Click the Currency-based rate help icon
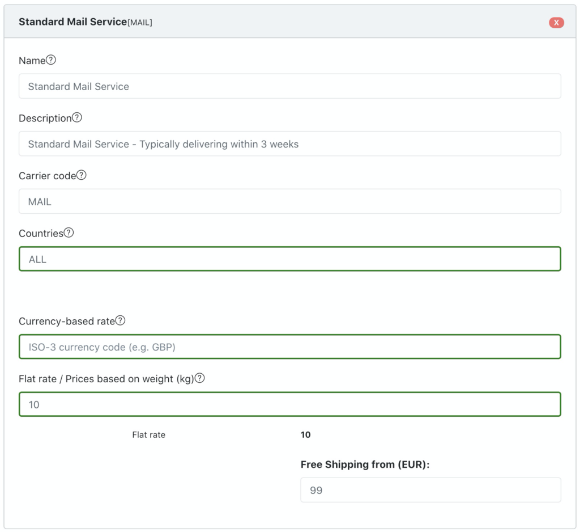Screen dimensions: 580x532 [x=120, y=320]
